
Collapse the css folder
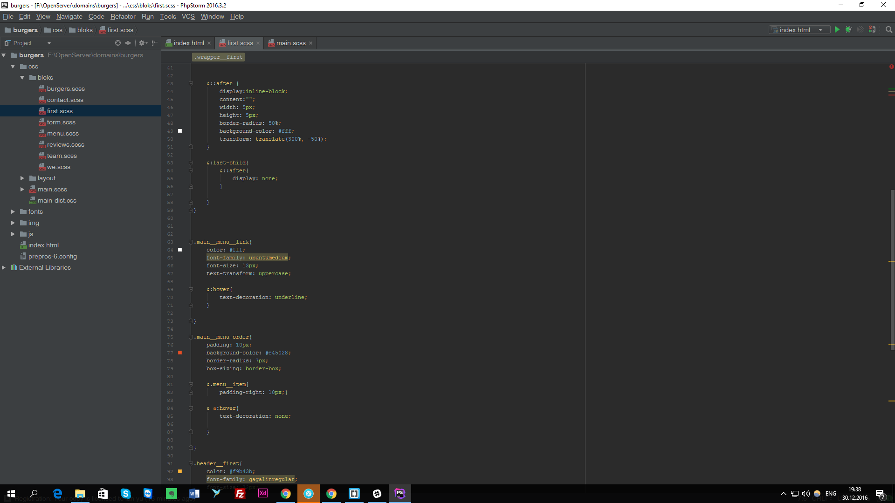[13, 66]
